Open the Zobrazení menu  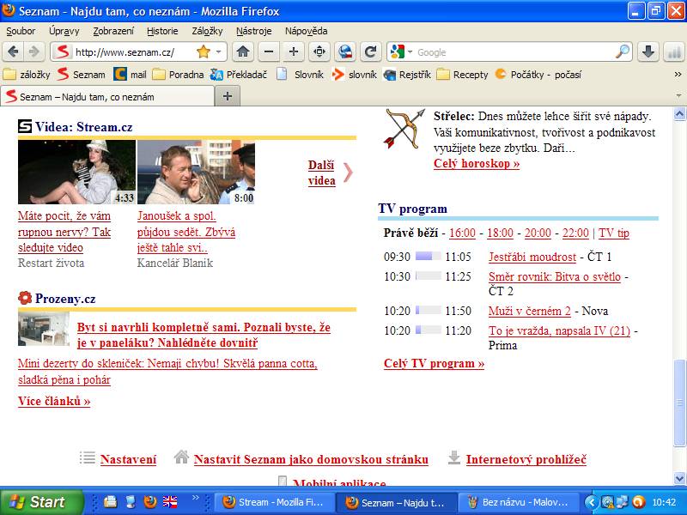point(113,31)
